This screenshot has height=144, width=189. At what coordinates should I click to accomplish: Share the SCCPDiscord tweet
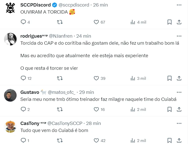pos(179,22)
